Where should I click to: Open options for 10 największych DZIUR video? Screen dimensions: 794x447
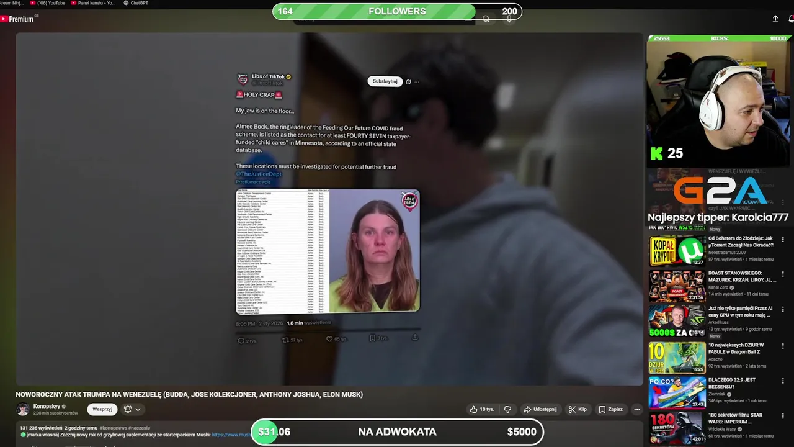(x=783, y=346)
